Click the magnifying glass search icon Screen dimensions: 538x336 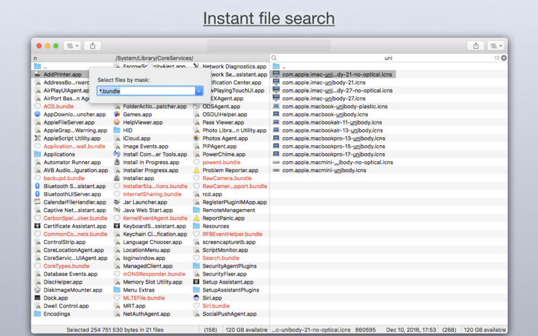[274, 58]
